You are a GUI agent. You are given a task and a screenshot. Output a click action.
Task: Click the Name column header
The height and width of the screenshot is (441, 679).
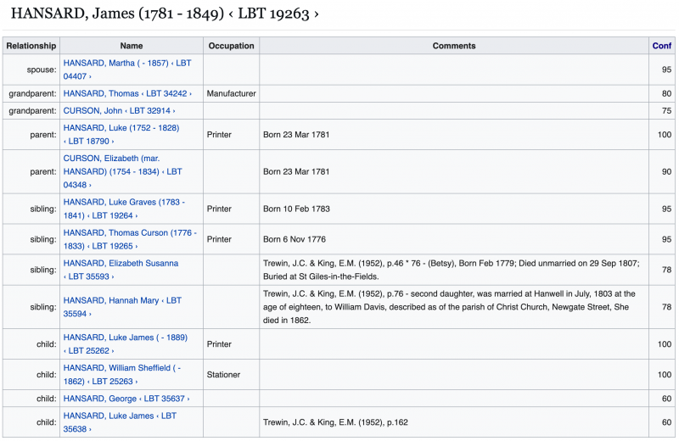pos(132,46)
